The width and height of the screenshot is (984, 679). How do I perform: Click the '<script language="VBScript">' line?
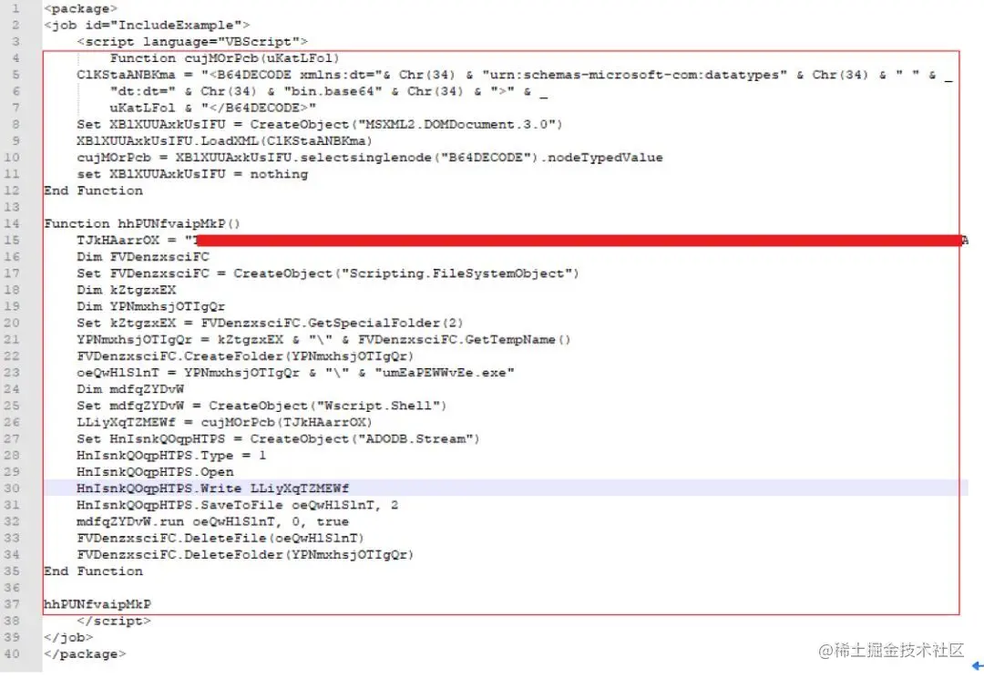(x=192, y=41)
